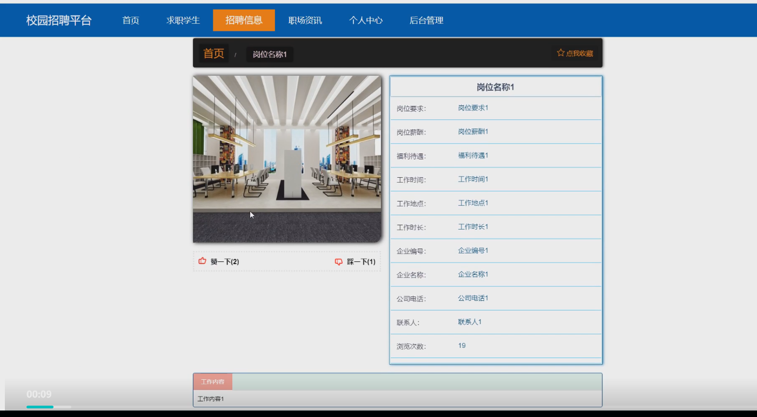Click the 福利待遇1 value
This screenshot has width=757, height=417.
(473, 156)
